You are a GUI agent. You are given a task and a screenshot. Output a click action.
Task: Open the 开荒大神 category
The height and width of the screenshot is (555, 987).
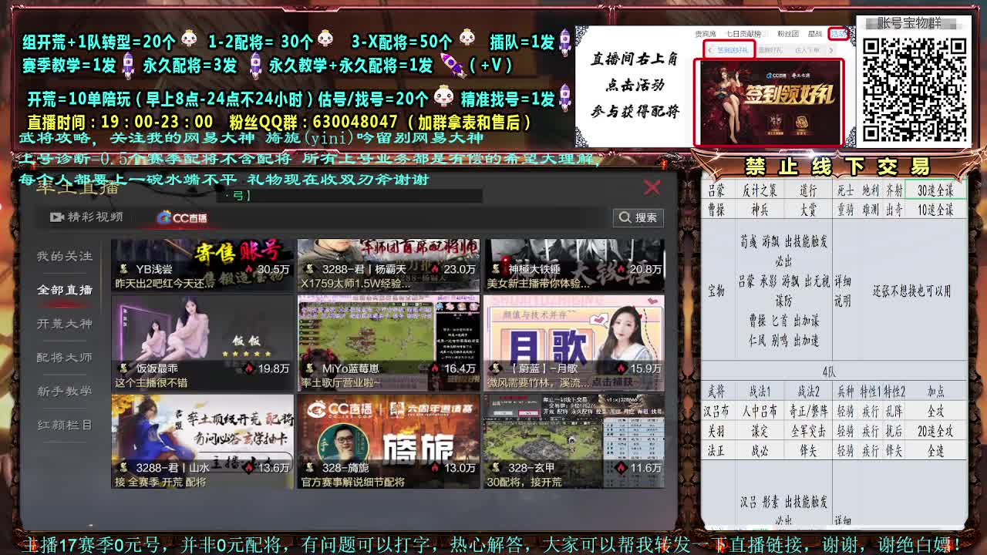65,324
